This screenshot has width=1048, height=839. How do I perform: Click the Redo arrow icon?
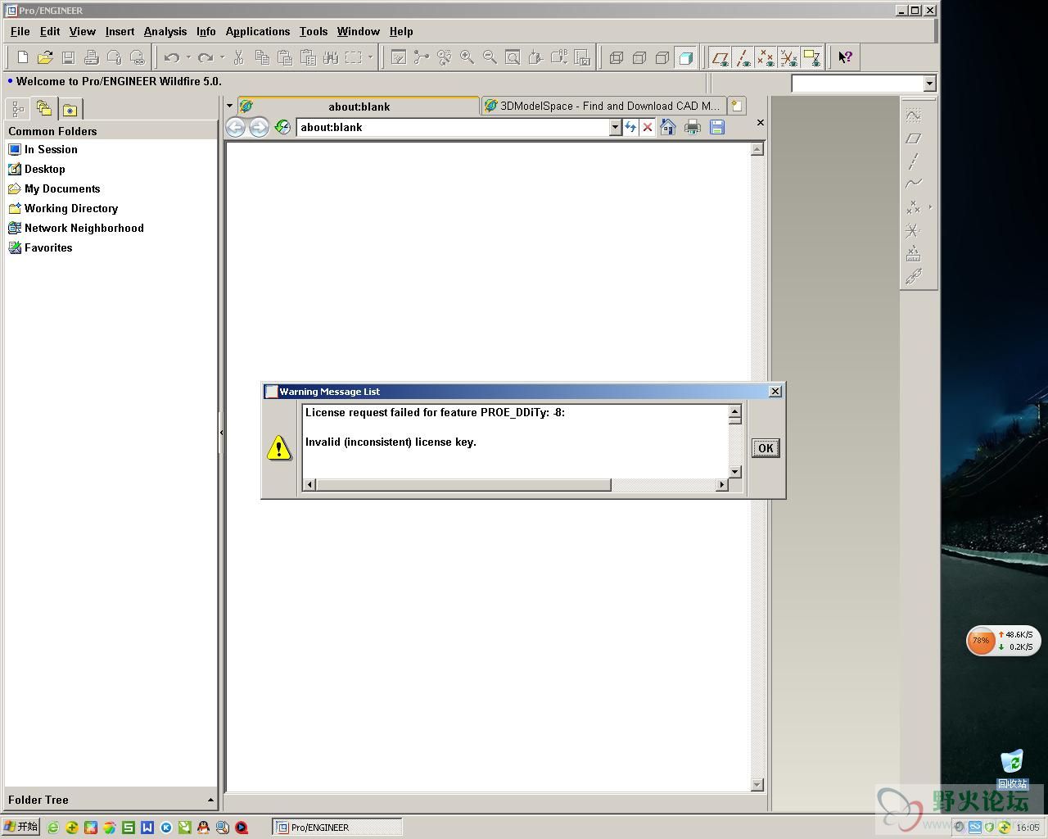(206, 57)
